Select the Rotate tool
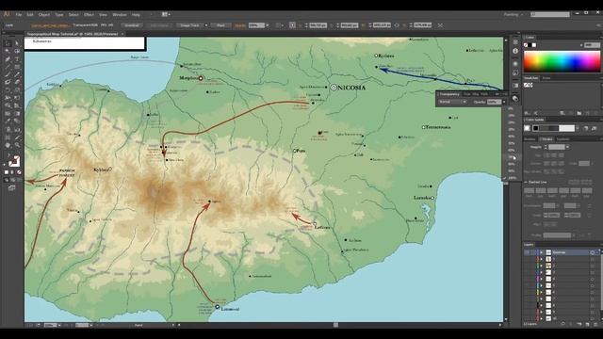The height and width of the screenshot is (339, 603). tap(8, 89)
